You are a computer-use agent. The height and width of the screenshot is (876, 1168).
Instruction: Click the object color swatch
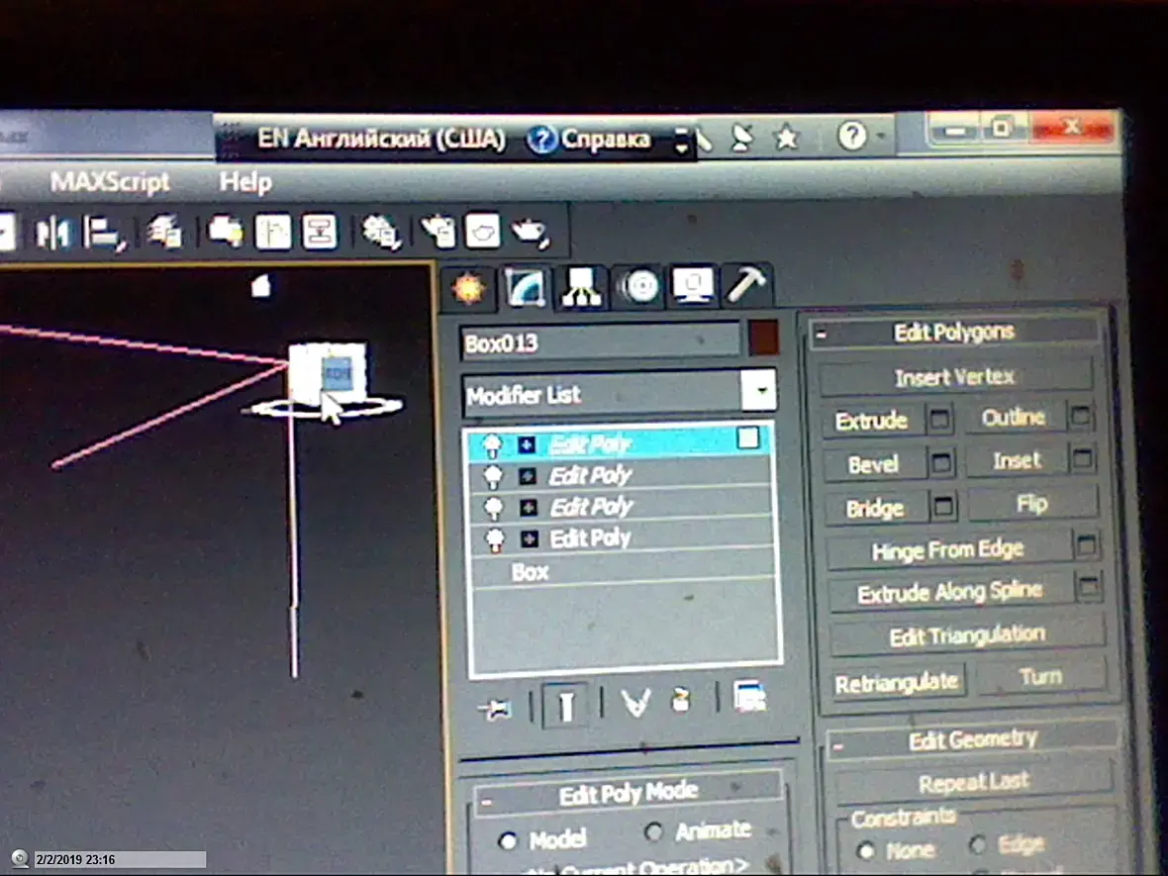point(763,339)
